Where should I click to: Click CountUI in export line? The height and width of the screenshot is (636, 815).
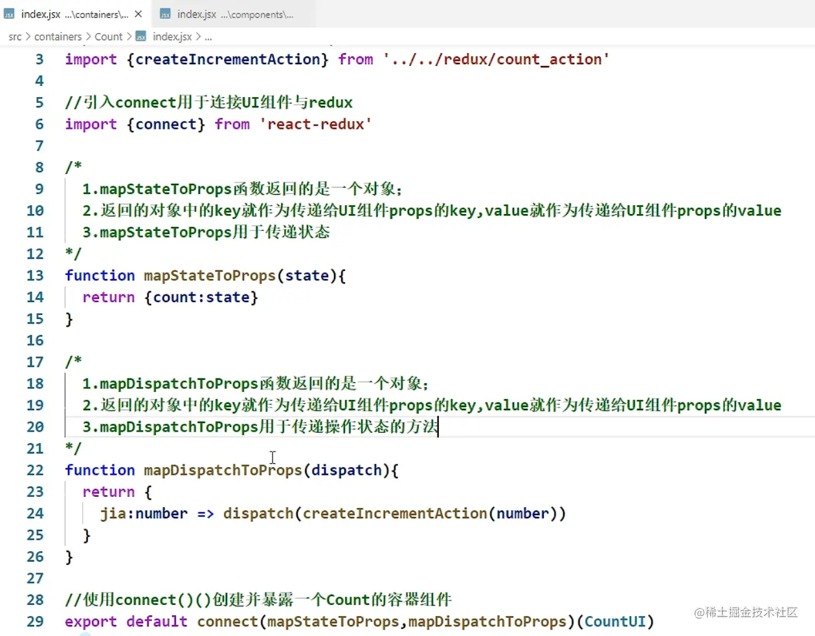click(615, 622)
